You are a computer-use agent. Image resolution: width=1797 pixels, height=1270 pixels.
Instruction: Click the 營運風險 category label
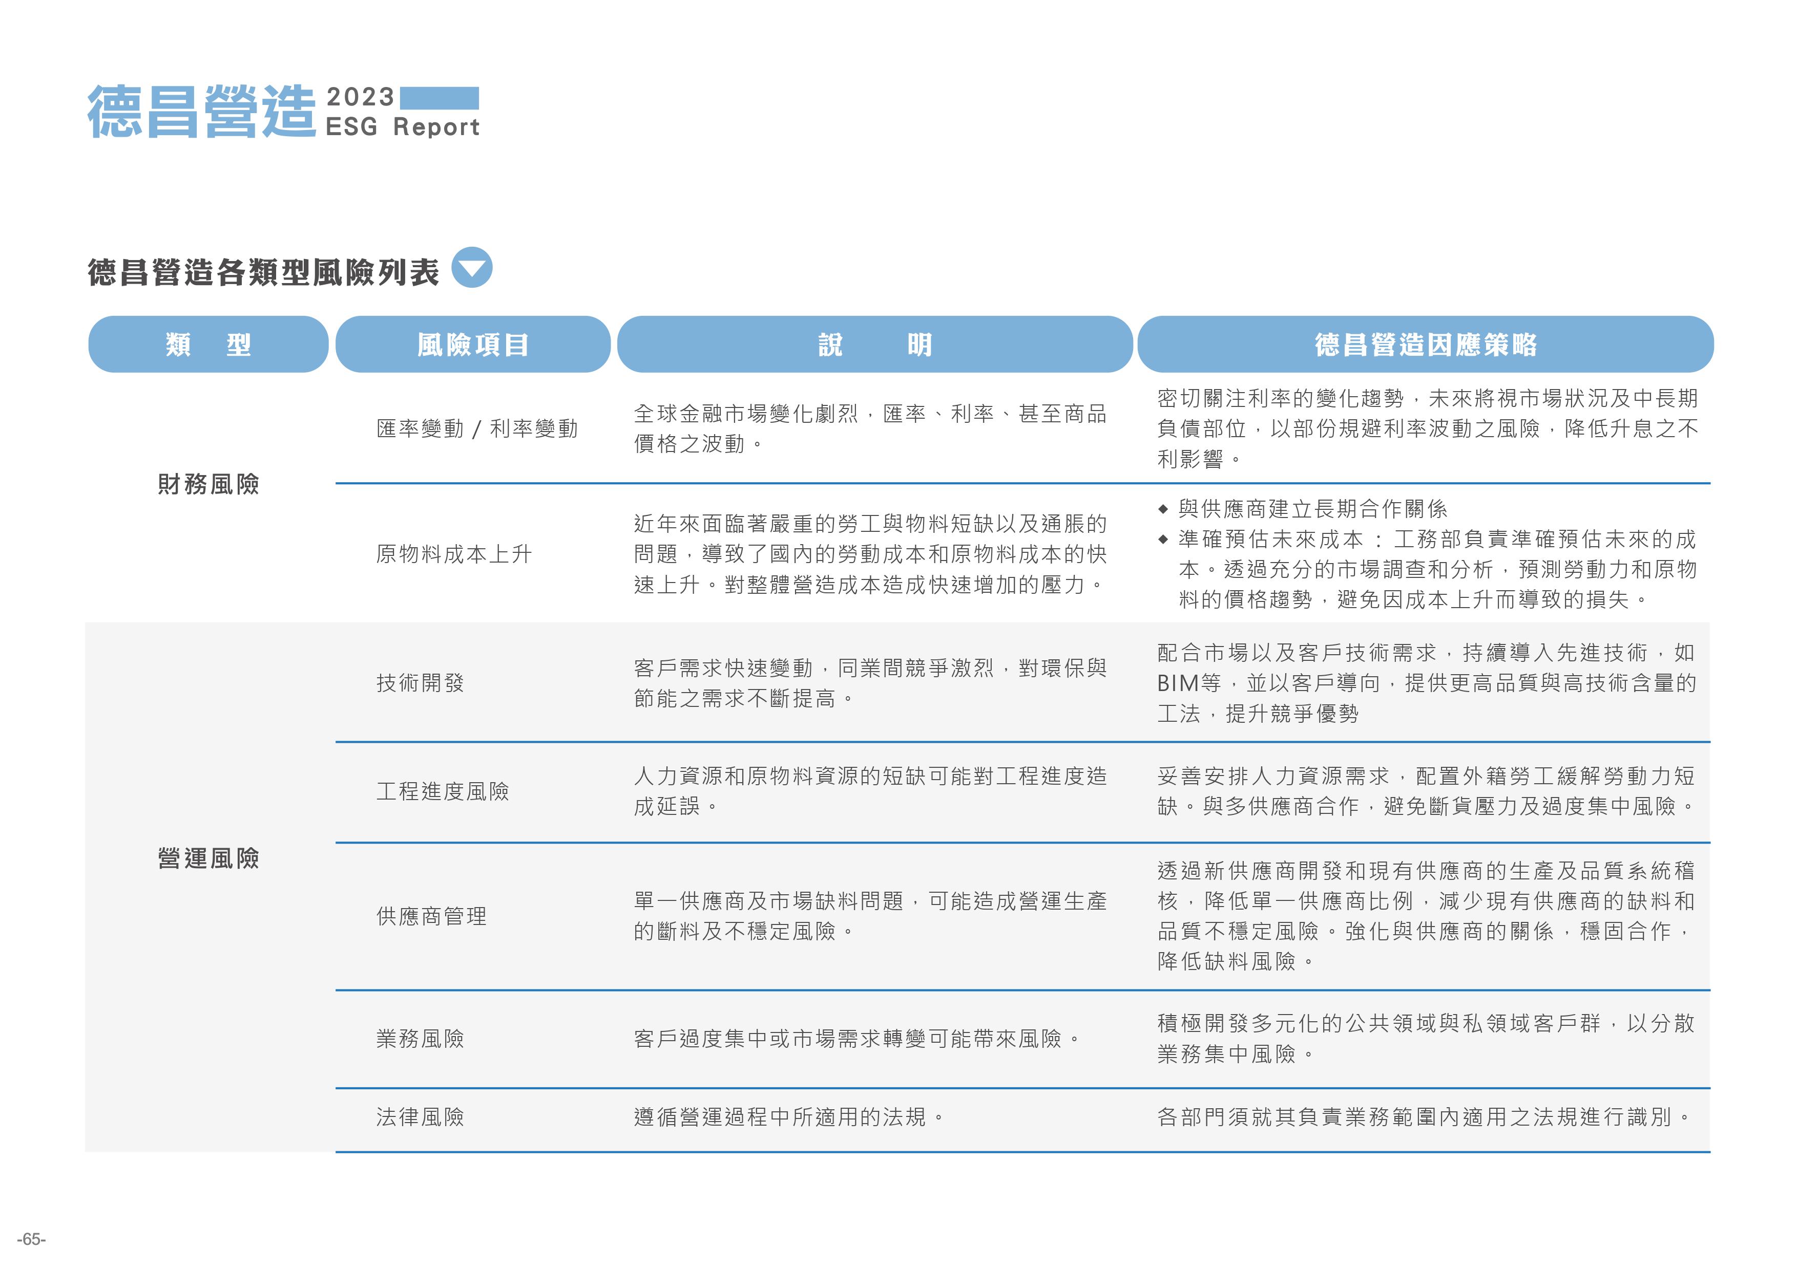[208, 858]
